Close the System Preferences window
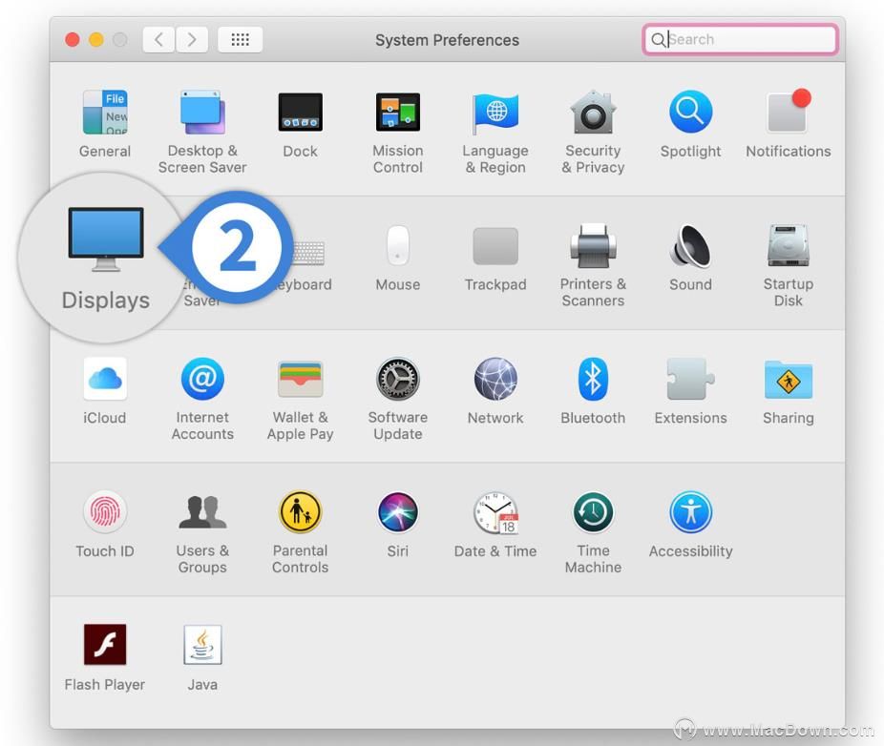Image resolution: width=884 pixels, height=746 pixels. tap(73, 39)
